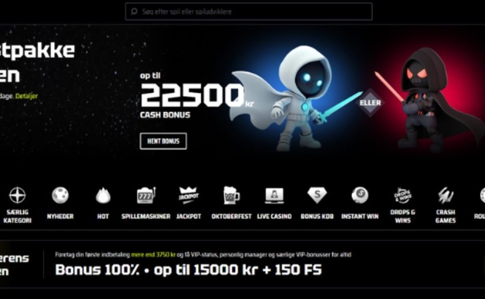Open the Instant Win ball icon
The width and height of the screenshot is (485, 299).
point(360,195)
